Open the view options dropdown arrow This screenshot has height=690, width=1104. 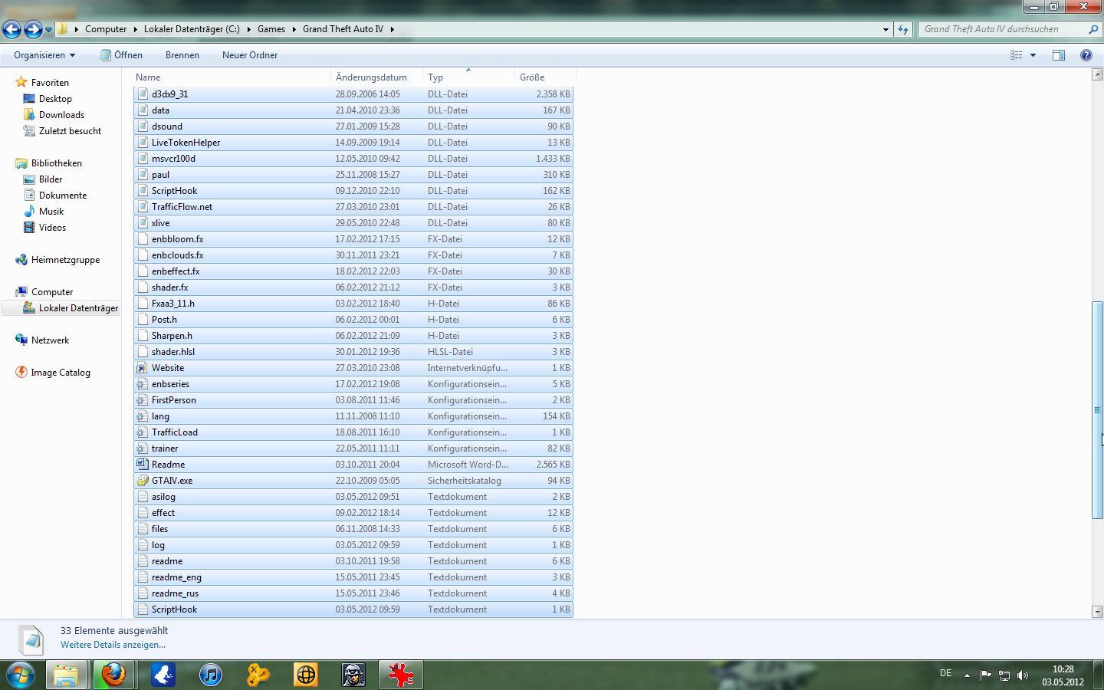1033,55
